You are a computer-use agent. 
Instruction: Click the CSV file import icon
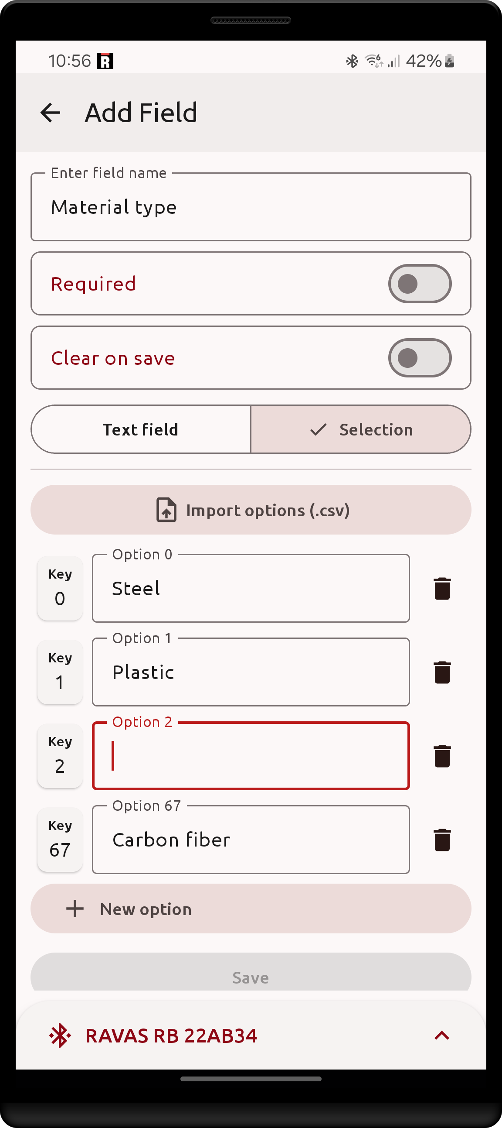click(166, 510)
